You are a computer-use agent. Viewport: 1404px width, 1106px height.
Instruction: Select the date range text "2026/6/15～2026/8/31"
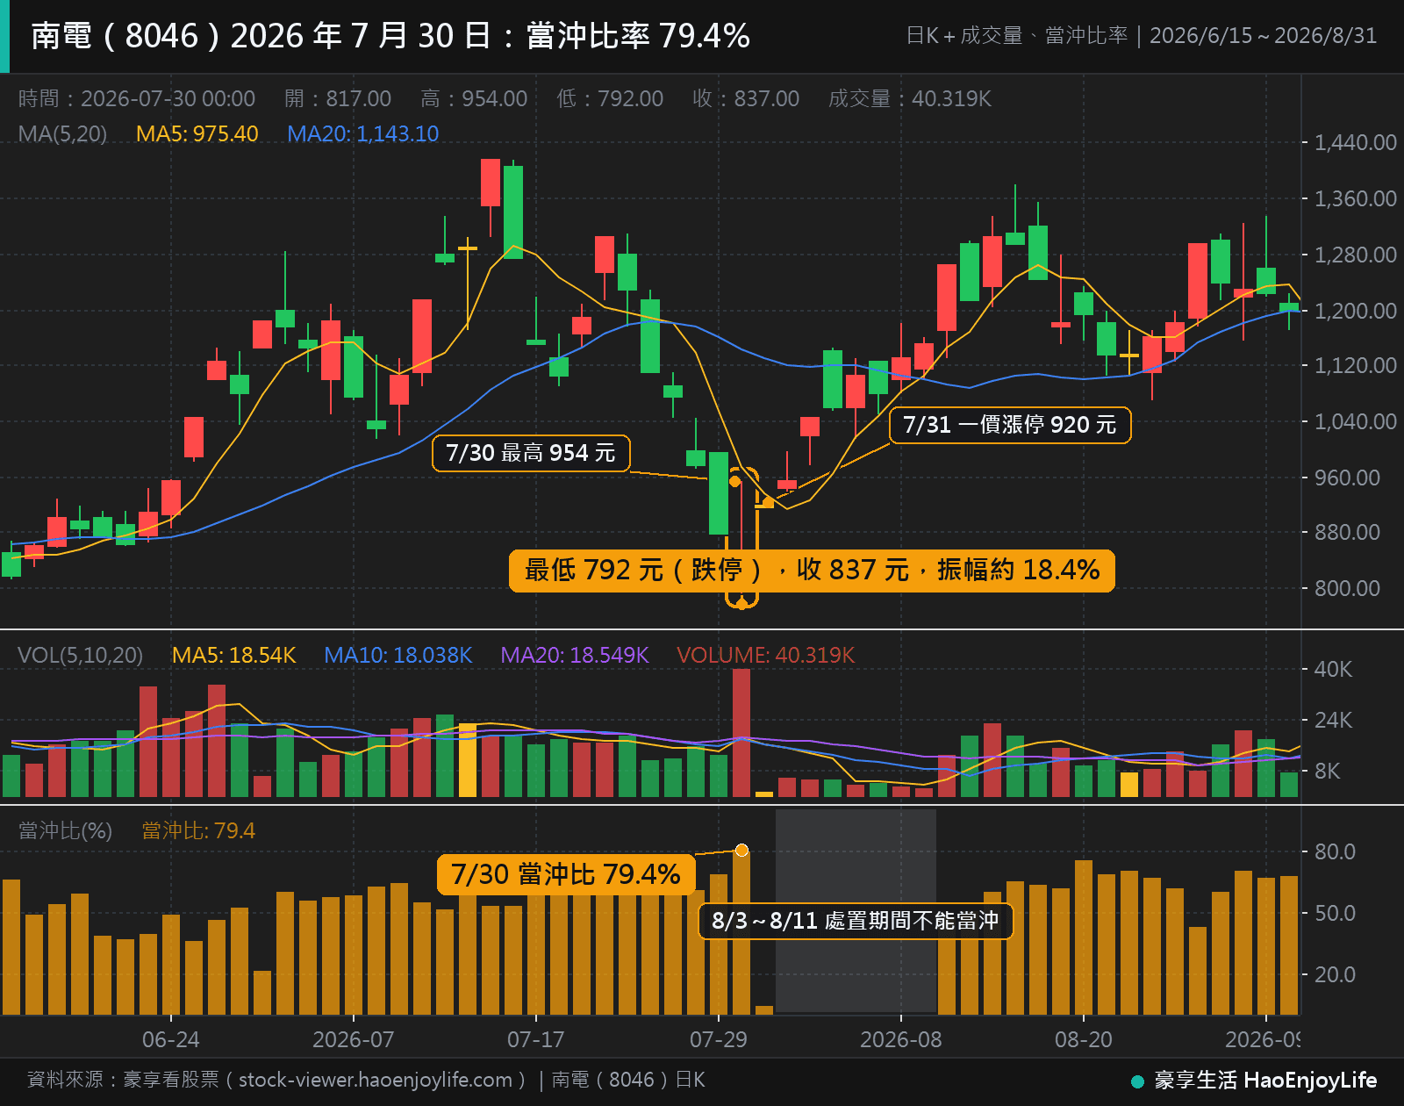click(1263, 36)
